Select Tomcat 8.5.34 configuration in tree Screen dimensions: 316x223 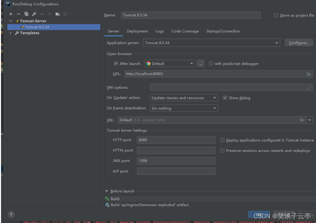[x=54, y=27]
